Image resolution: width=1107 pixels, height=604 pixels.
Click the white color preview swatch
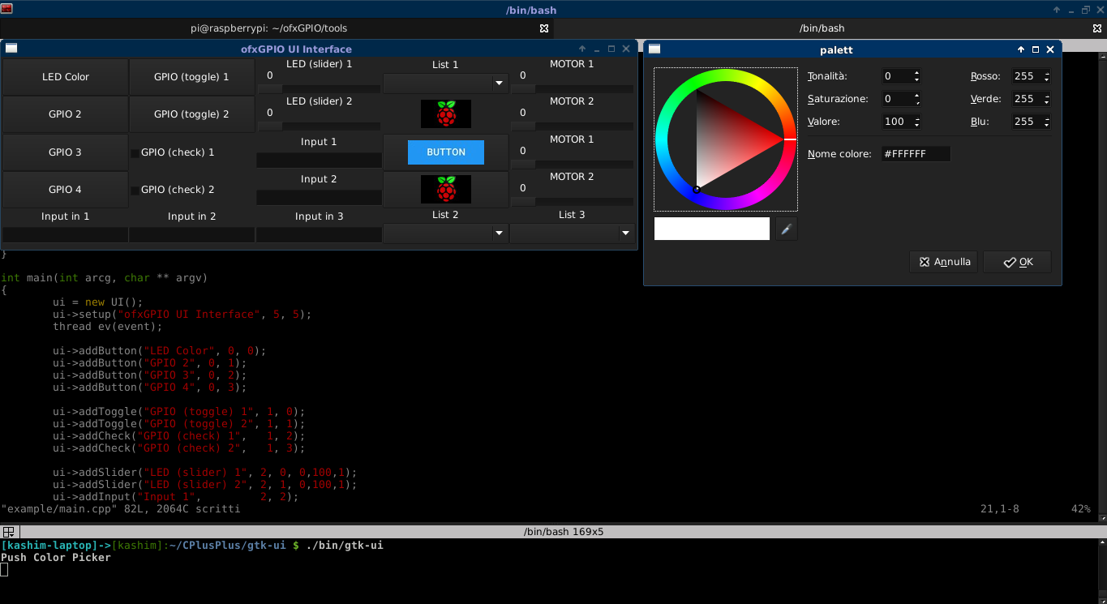point(712,229)
